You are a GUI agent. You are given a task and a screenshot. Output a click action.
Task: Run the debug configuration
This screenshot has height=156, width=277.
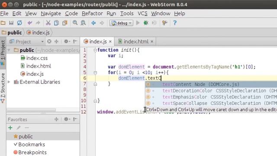138,23
